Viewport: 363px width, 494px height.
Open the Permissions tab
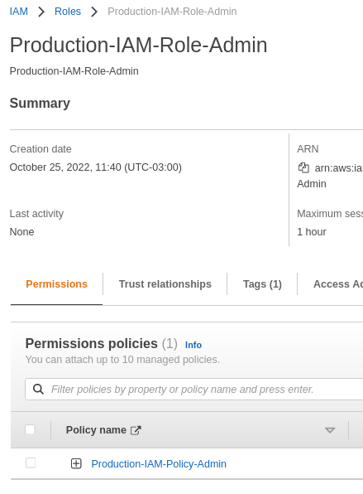tap(56, 284)
